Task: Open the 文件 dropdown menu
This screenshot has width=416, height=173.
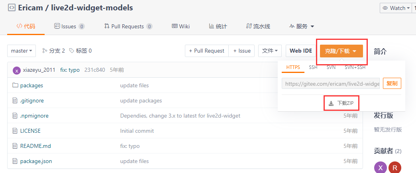Action: coord(270,51)
